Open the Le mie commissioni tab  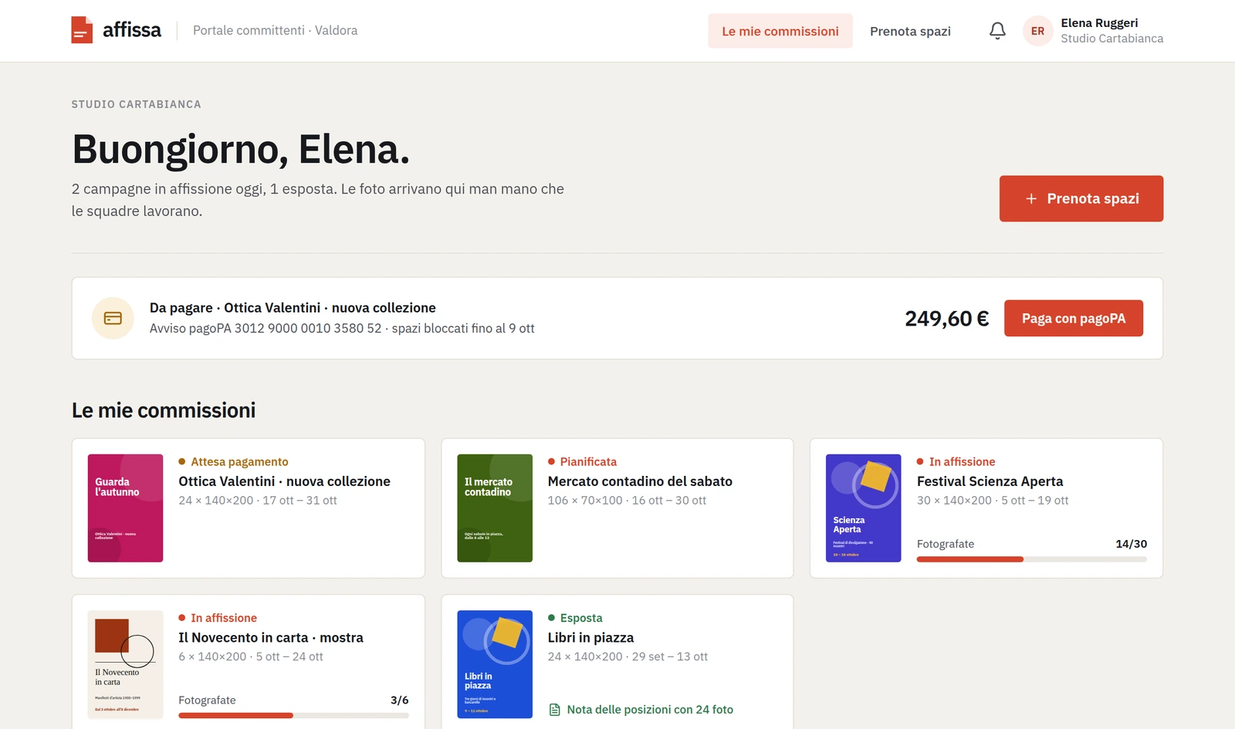[780, 31]
